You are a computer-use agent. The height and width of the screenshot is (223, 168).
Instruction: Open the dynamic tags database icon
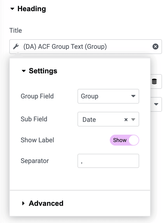tap(154, 82)
